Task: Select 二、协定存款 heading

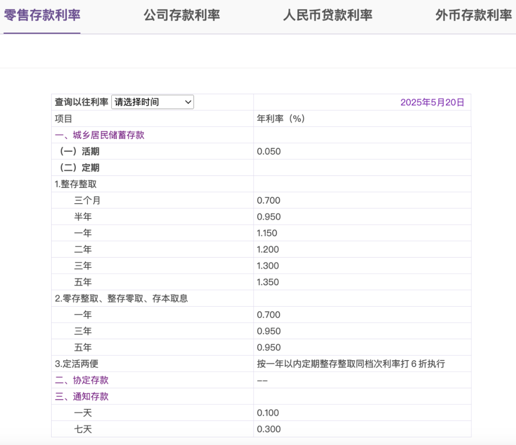Action: (82, 380)
